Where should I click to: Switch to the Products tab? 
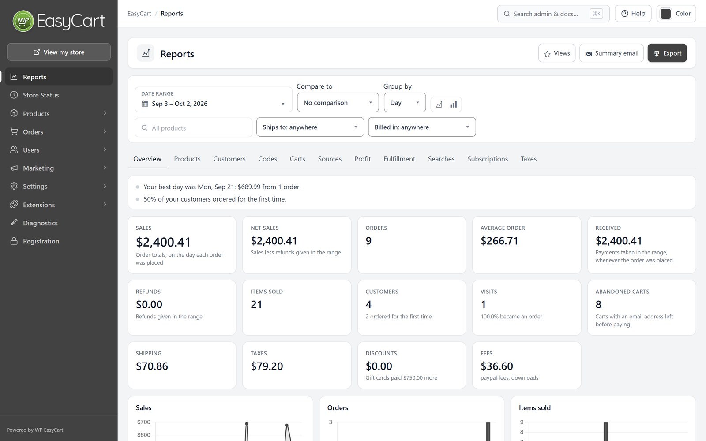point(187,159)
